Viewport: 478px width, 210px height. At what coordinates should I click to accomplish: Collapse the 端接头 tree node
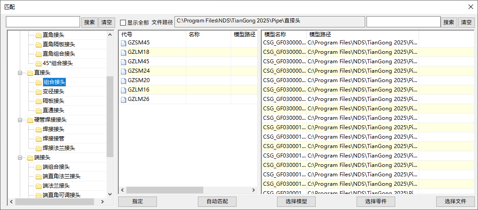(20, 157)
